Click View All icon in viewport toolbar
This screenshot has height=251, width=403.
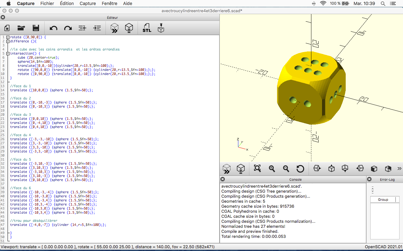coord(257,169)
